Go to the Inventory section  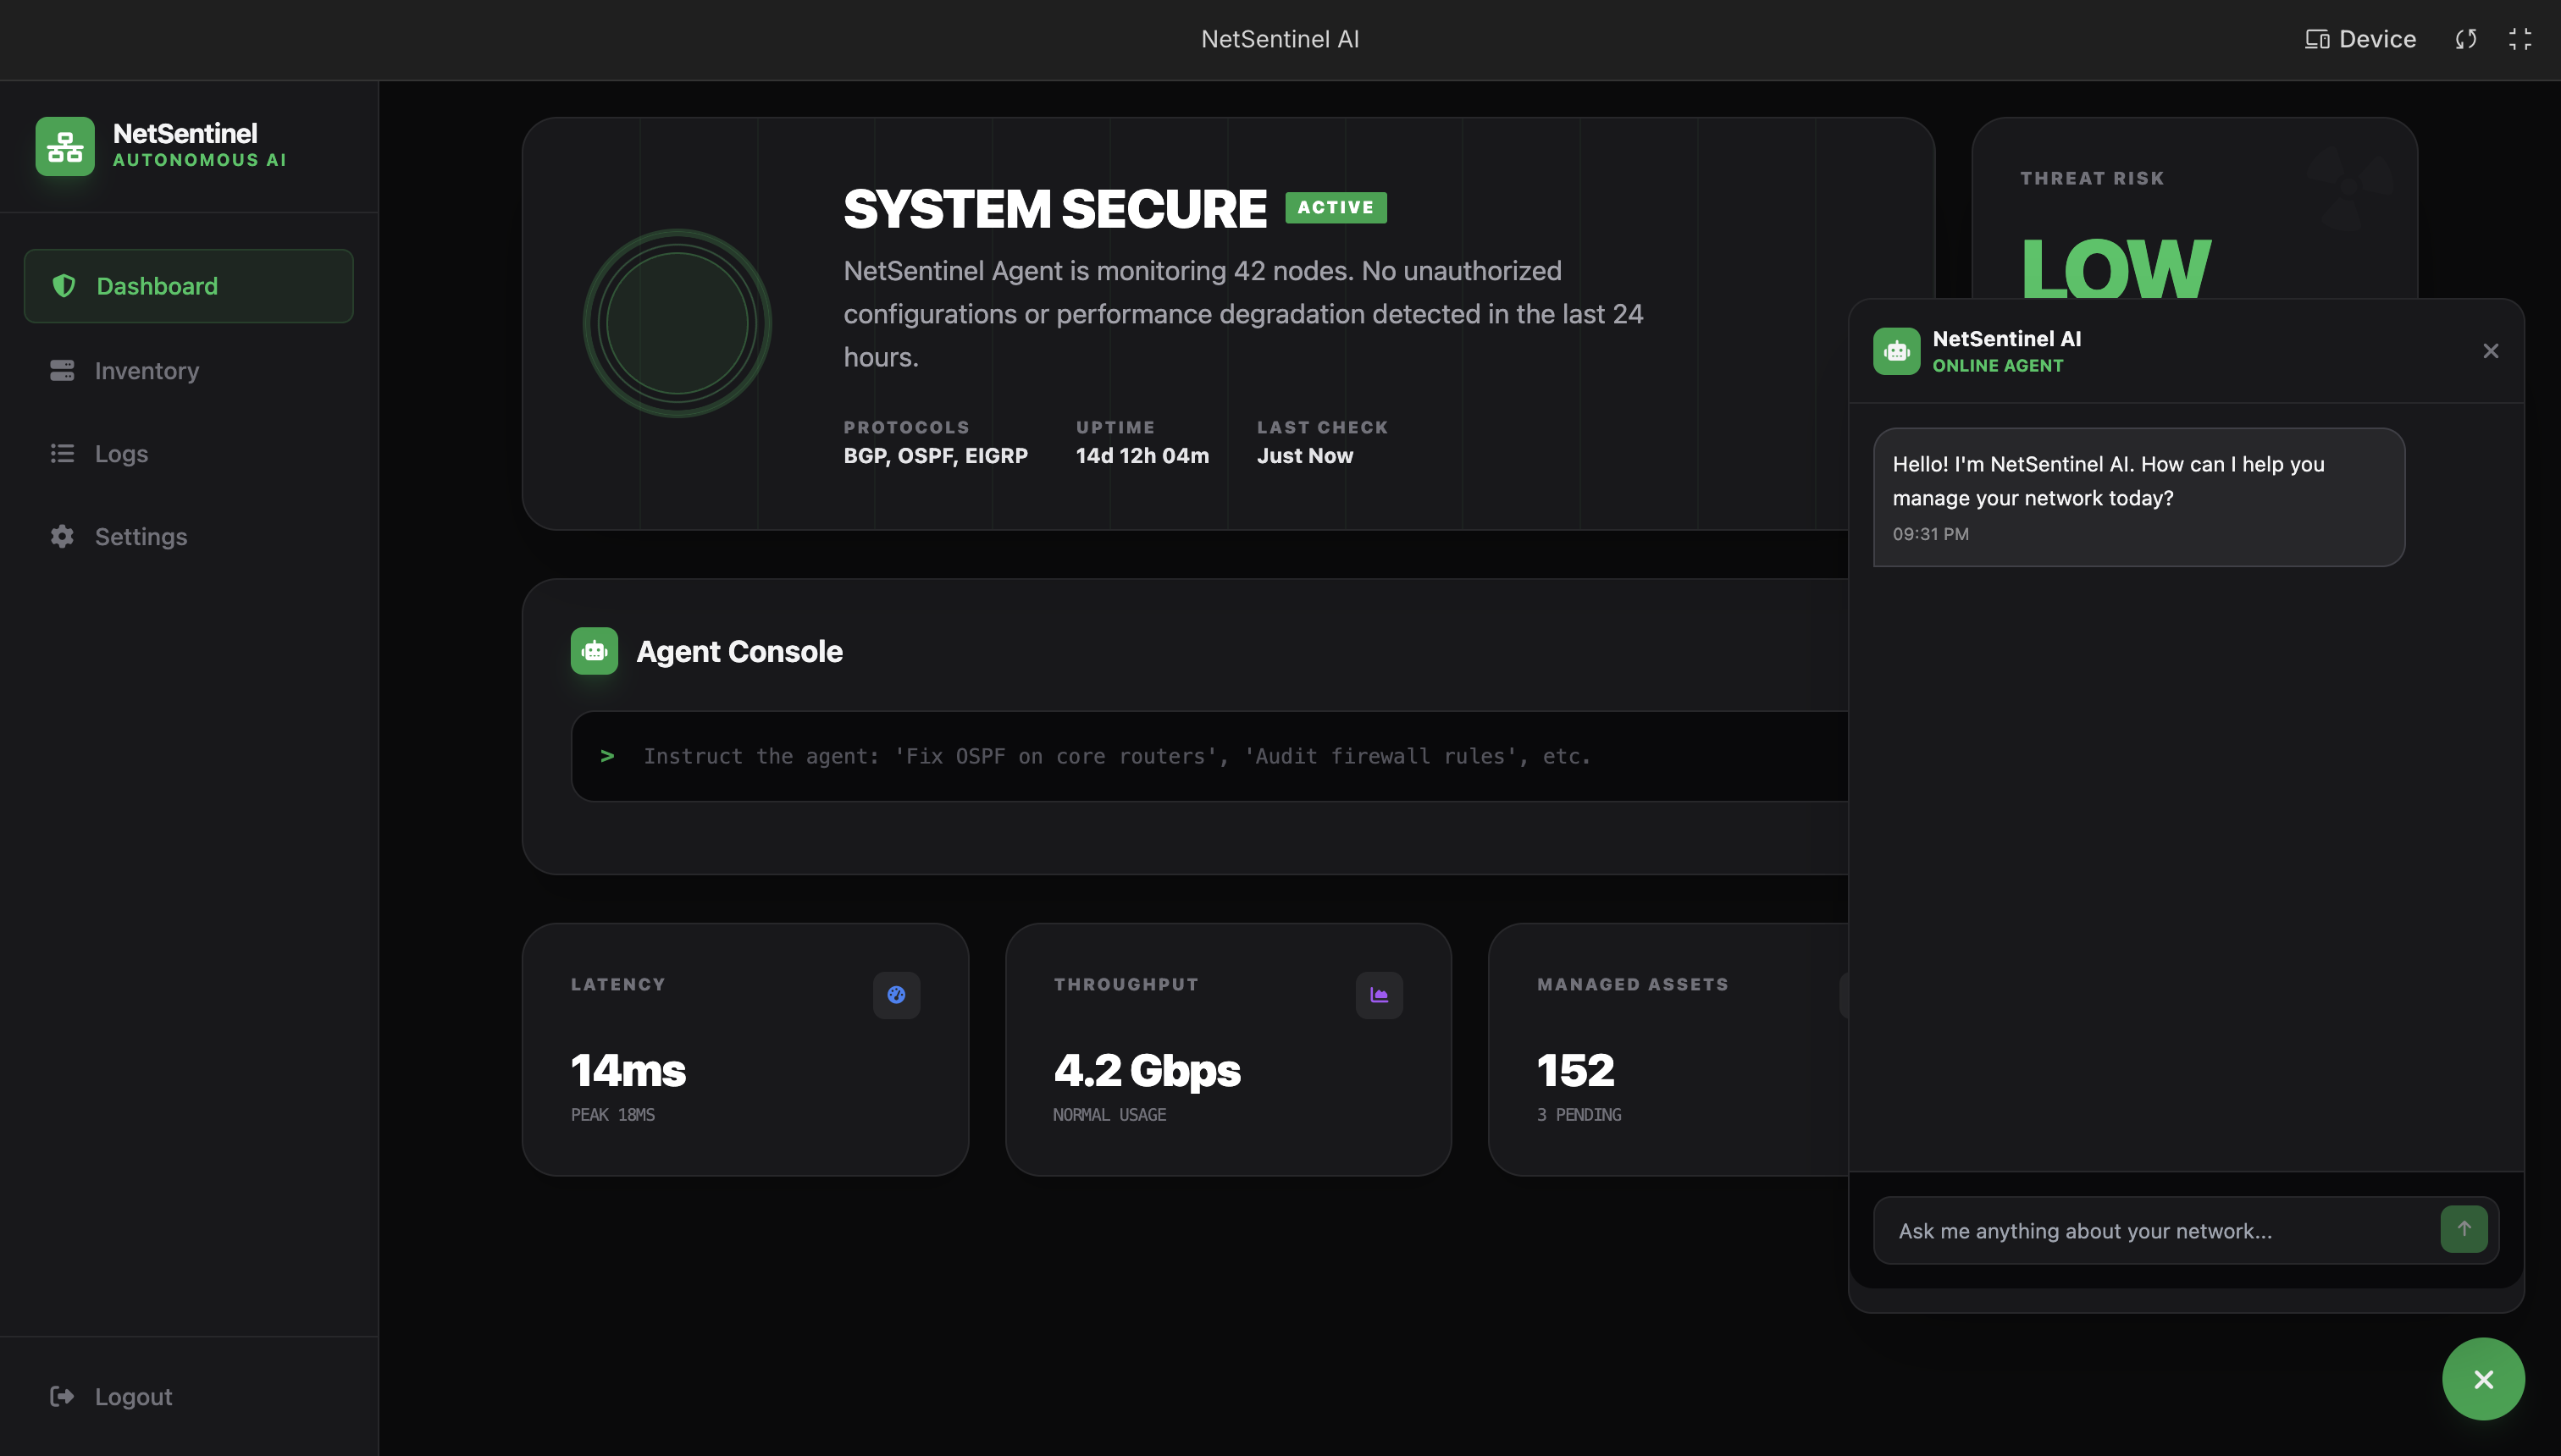(146, 371)
